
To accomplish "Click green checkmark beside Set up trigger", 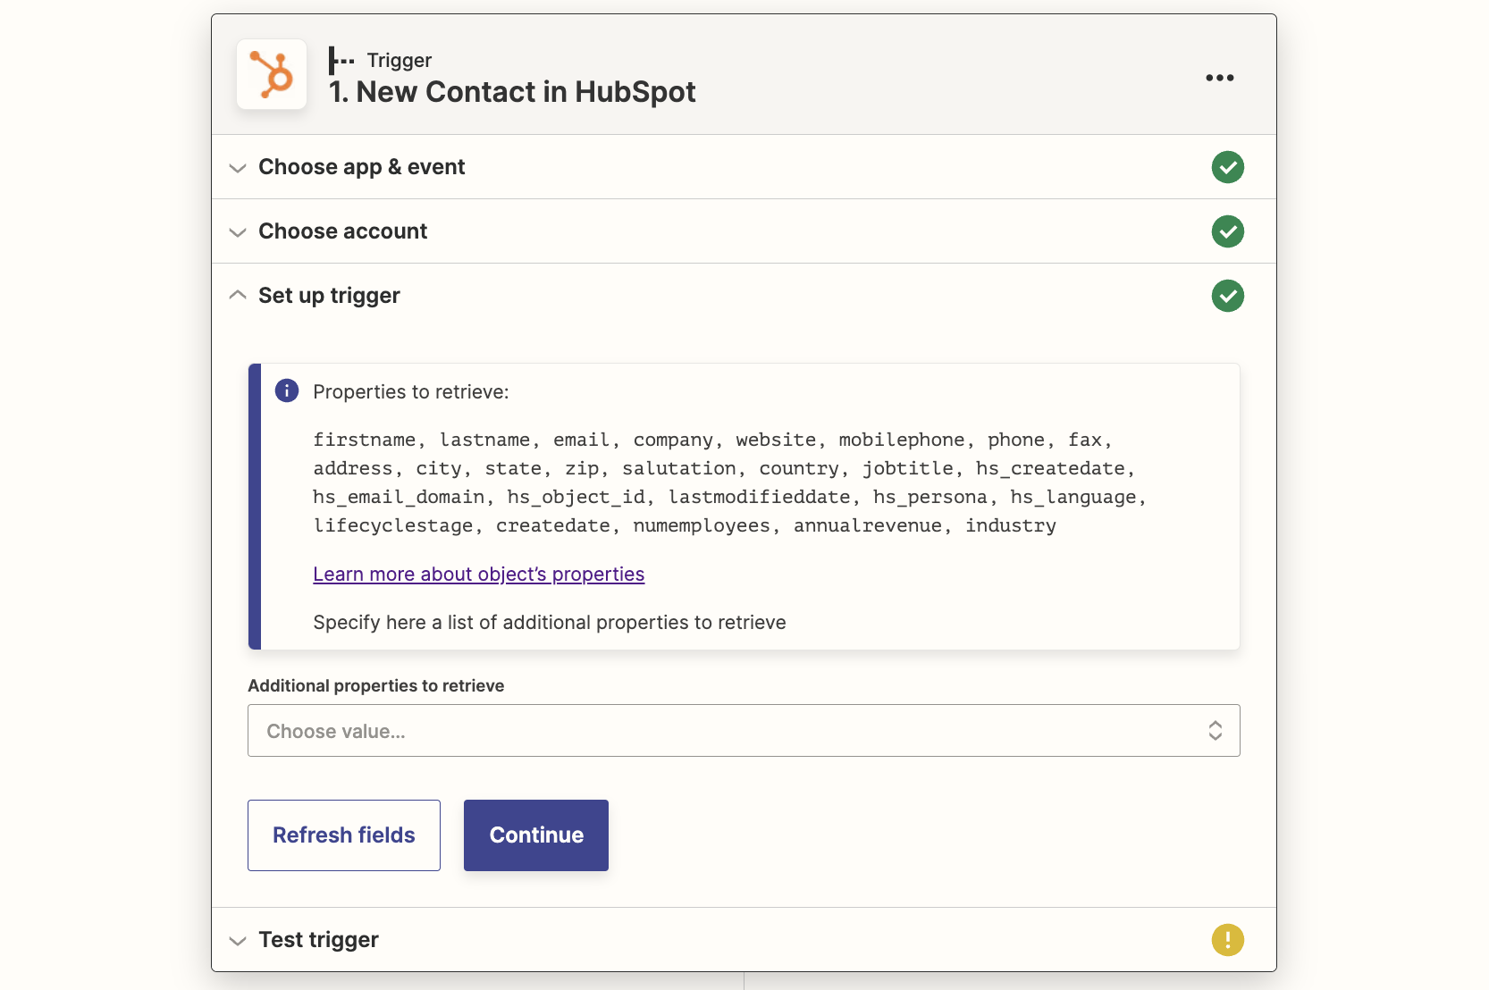I will [1227, 296].
